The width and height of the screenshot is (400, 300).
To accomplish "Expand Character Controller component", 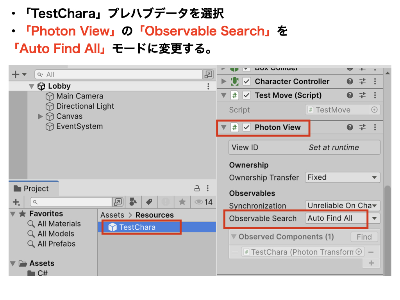I will pyautogui.click(x=224, y=81).
